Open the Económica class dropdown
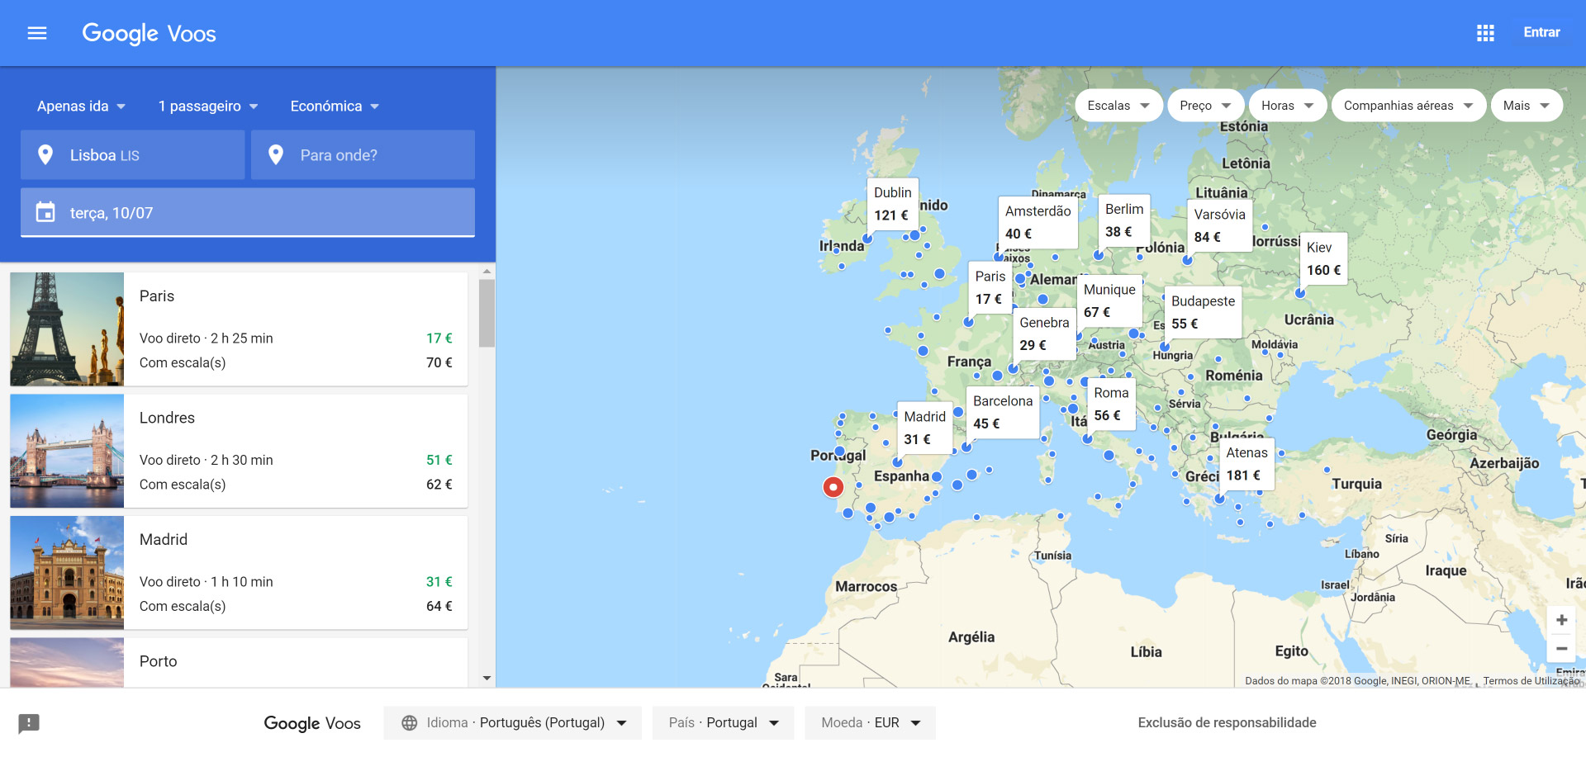Image resolution: width=1586 pixels, height=757 pixels. [335, 106]
